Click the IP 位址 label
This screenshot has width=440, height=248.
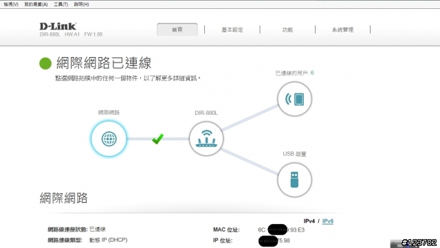(x=223, y=240)
